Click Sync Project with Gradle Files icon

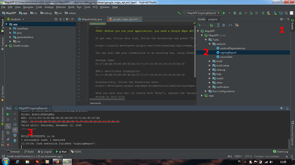(x=263, y=13)
